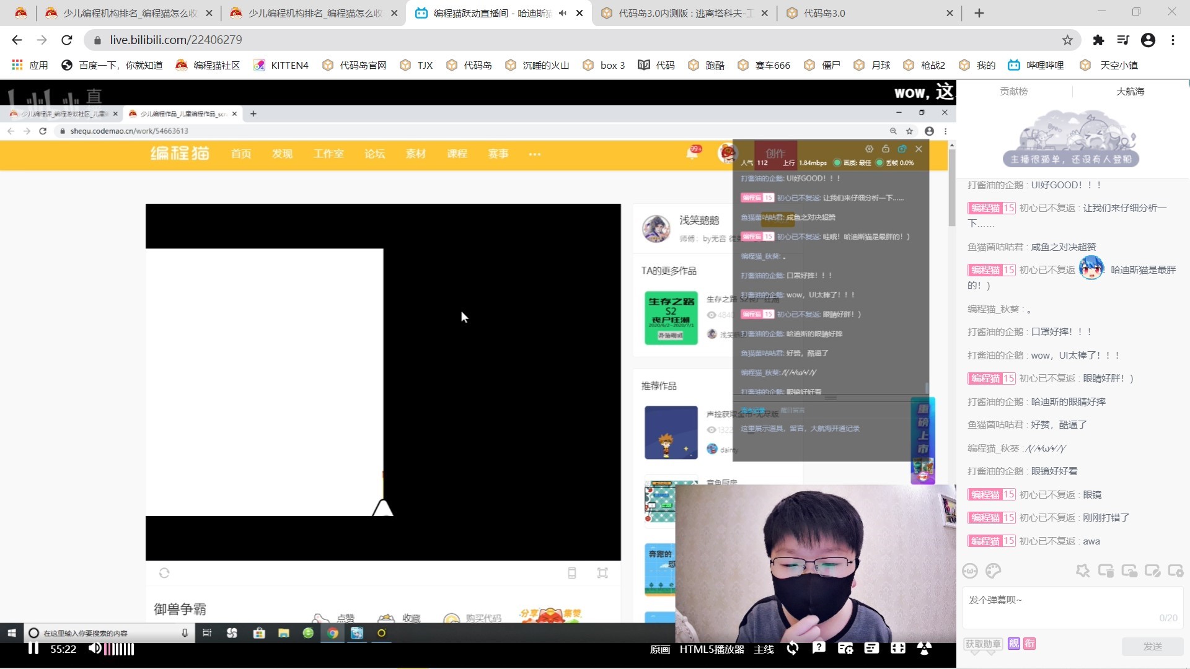Open danmaku settings in player bar
This screenshot has width=1190, height=669.
pyautogui.click(x=845, y=649)
